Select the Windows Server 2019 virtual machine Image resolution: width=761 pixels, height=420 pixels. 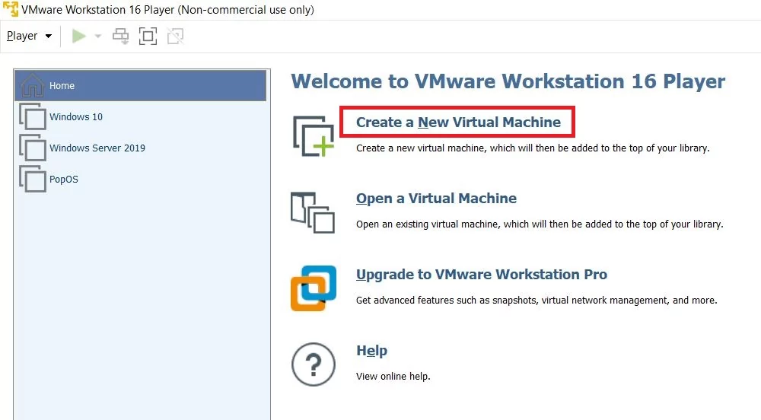(140, 148)
